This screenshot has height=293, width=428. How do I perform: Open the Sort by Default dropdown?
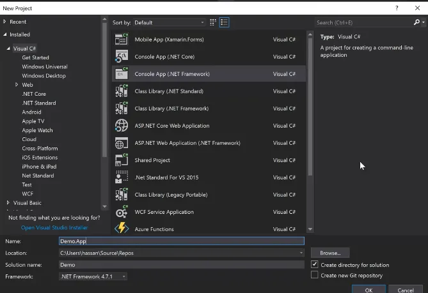170,22
